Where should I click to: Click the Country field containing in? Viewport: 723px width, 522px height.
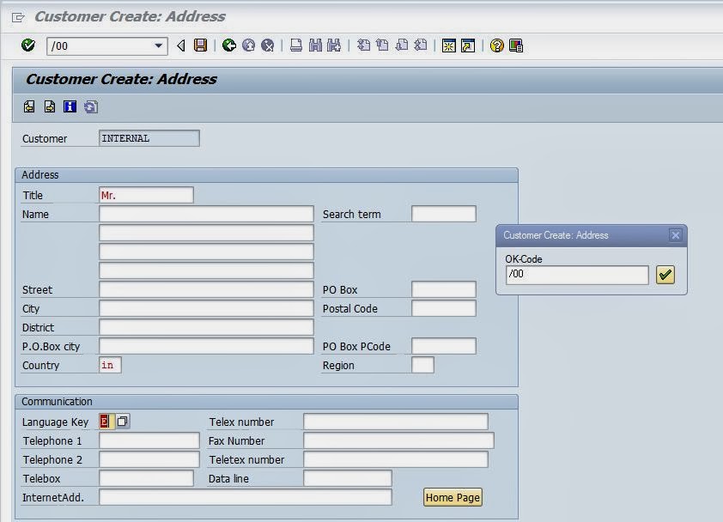click(x=110, y=365)
